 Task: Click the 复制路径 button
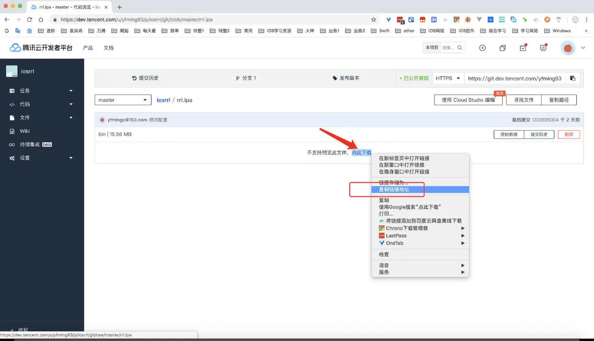(559, 100)
